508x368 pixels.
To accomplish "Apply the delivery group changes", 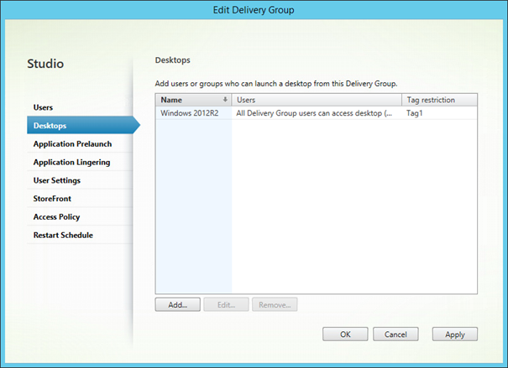I will coord(455,334).
